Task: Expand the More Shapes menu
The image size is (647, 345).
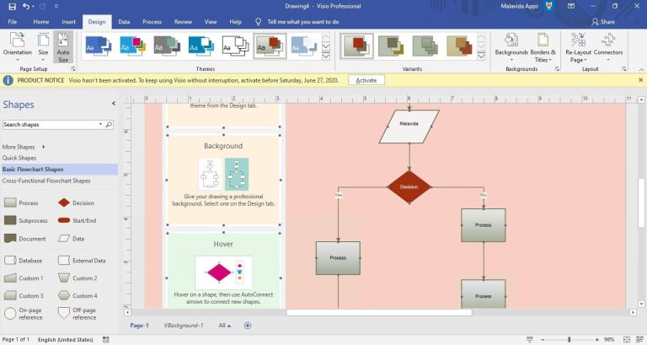Action: [22, 147]
